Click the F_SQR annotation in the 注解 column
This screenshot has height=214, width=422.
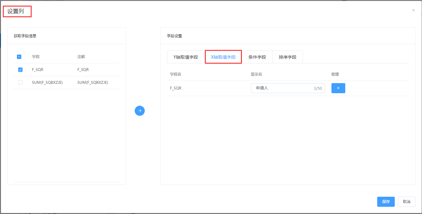pos(83,70)
